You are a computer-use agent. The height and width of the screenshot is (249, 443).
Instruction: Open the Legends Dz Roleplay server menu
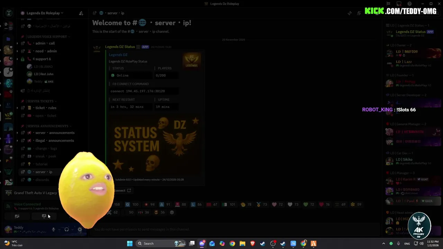pyautogui.click(x=45, y=13)
